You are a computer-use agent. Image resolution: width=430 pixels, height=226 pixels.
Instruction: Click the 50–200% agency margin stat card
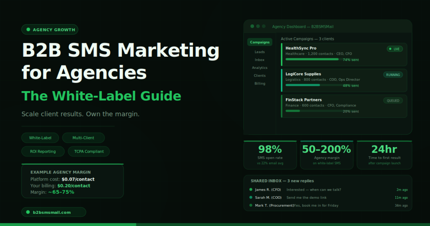(327, 155)
